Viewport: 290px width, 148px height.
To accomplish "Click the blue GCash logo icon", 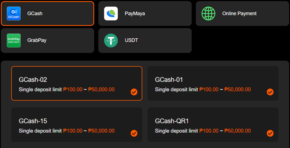I will coord(14,14).
